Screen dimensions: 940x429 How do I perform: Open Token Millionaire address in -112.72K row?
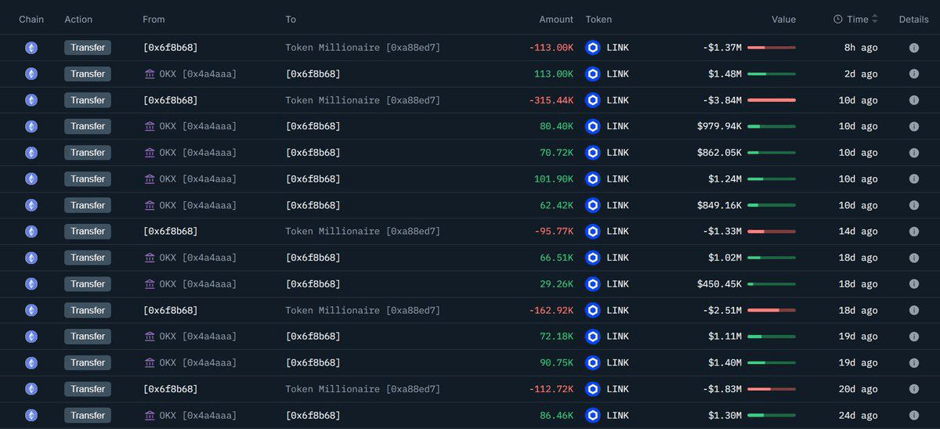tap(363, 389)
